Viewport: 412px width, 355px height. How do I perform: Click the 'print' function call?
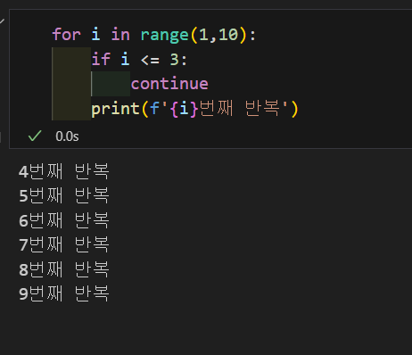pyautogui.click(x=115, y=109)
